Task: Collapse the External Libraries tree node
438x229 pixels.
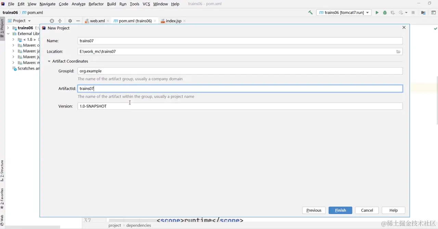Action: pyautogui.click(x=9, y=34)
